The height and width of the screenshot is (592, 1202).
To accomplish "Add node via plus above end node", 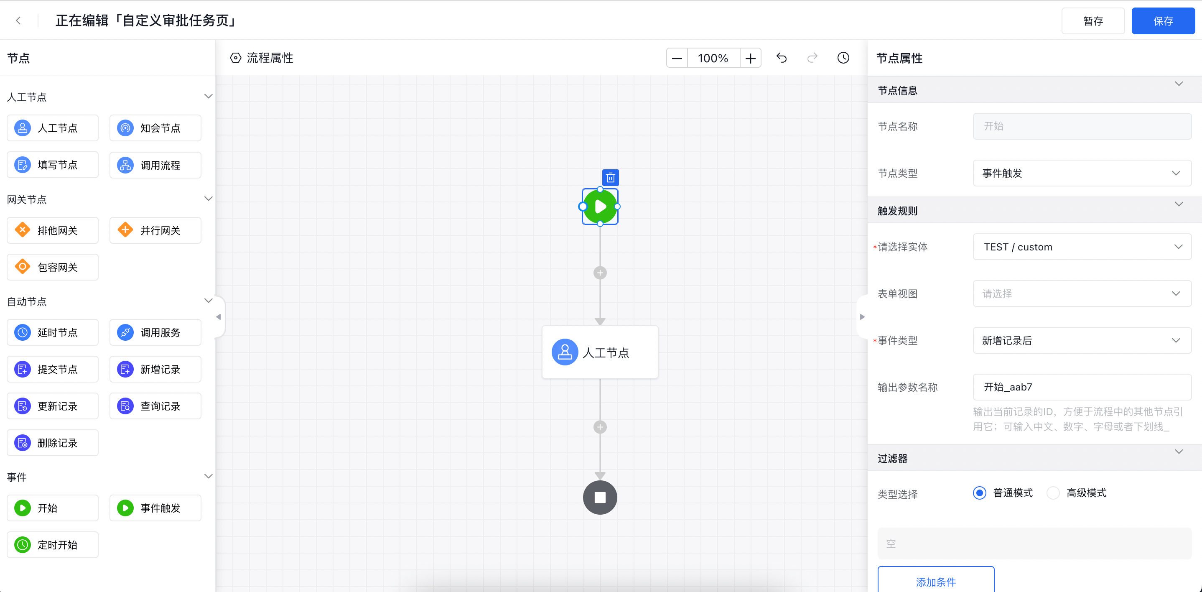I will [x=600, y=427].
